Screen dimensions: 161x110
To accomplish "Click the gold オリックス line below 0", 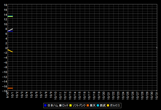I will pyautogui.click(x=10, y=51).
